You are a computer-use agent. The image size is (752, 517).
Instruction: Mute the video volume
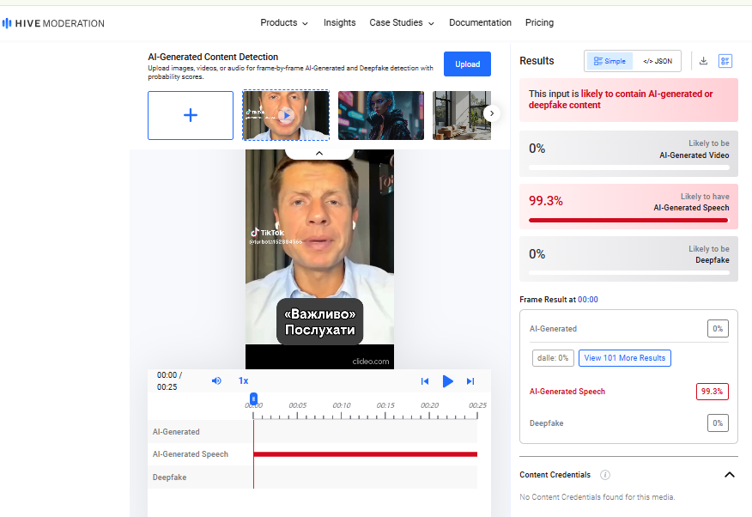(216, 380)
